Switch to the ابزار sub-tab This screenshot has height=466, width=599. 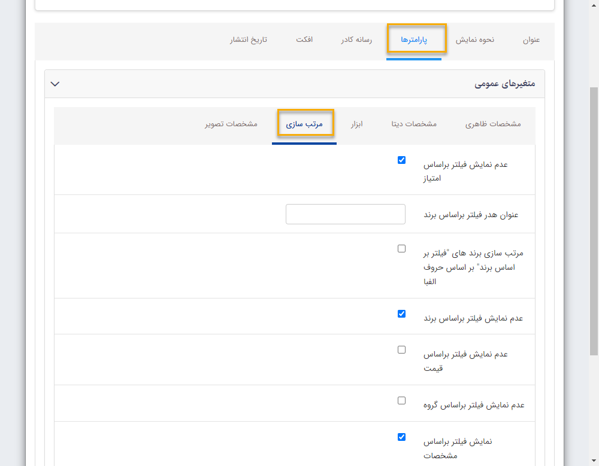tap(358, 123)
